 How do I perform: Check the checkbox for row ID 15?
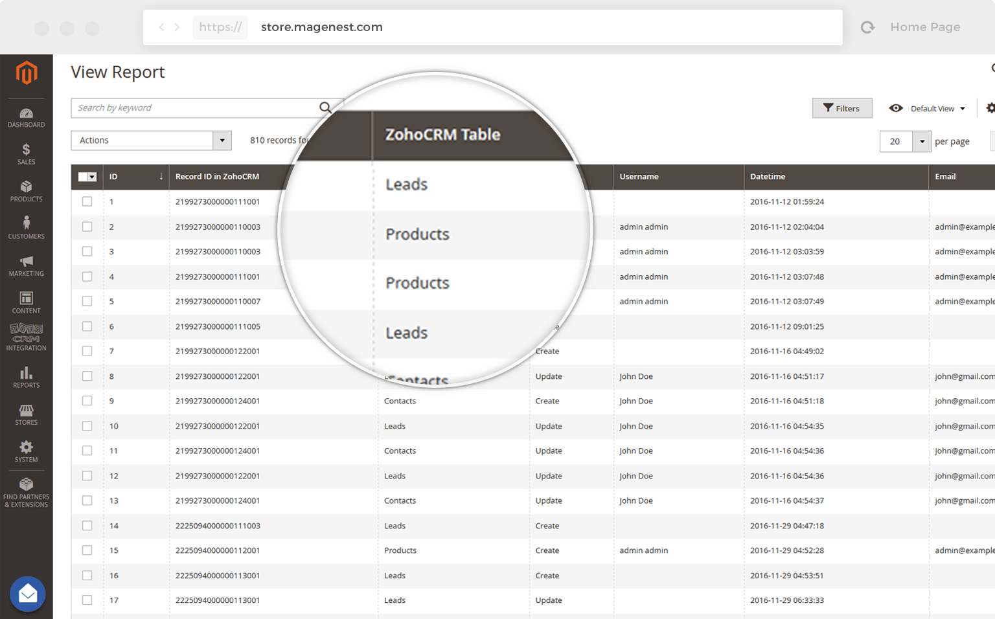87,550
